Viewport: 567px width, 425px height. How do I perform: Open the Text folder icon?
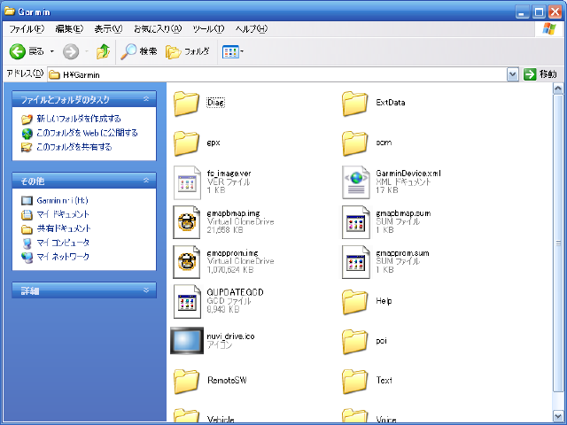355,382
